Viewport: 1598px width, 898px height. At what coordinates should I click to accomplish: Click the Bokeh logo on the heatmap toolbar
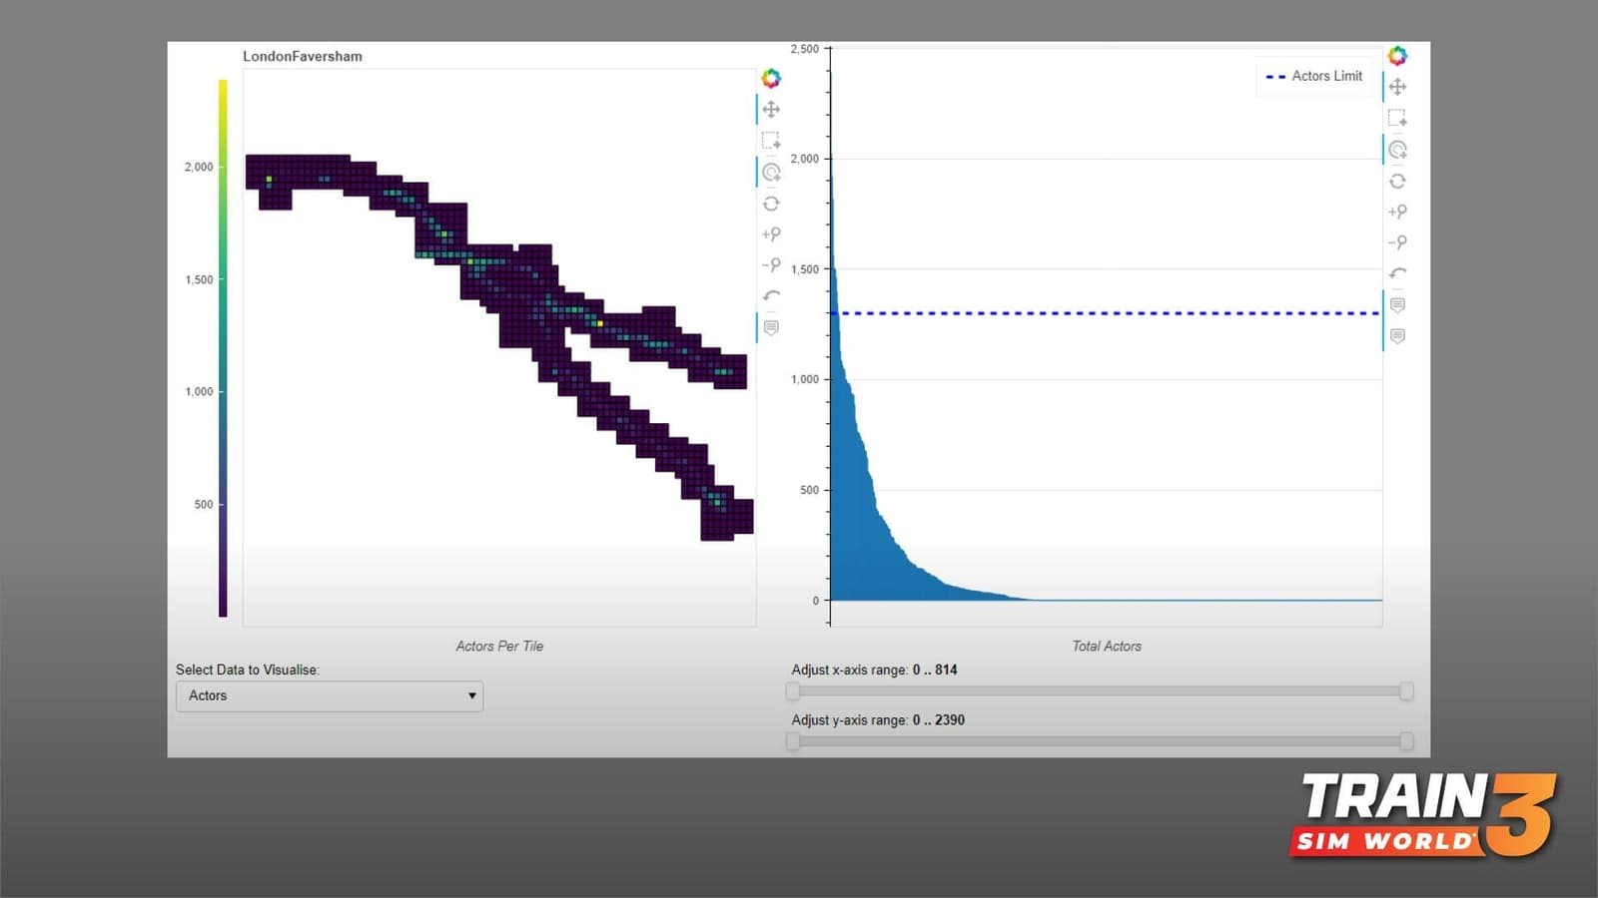(771, 78)
